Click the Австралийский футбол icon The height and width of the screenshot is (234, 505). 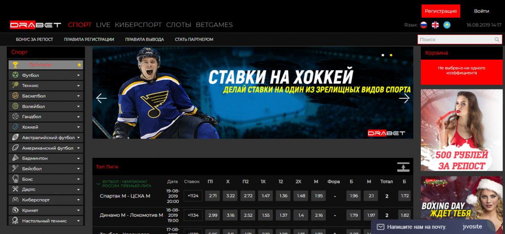[x=15, y=137]
